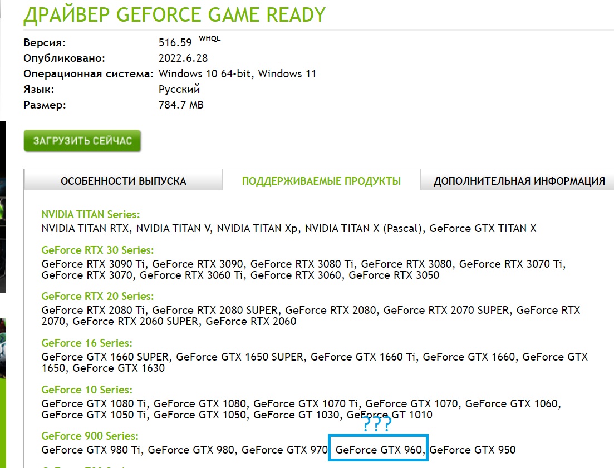Click GeForce GTX 980 Ti entry
Image resolution: width=614 pixels, height=468 pixels.
pyautogui.click(x=91, y=450)
